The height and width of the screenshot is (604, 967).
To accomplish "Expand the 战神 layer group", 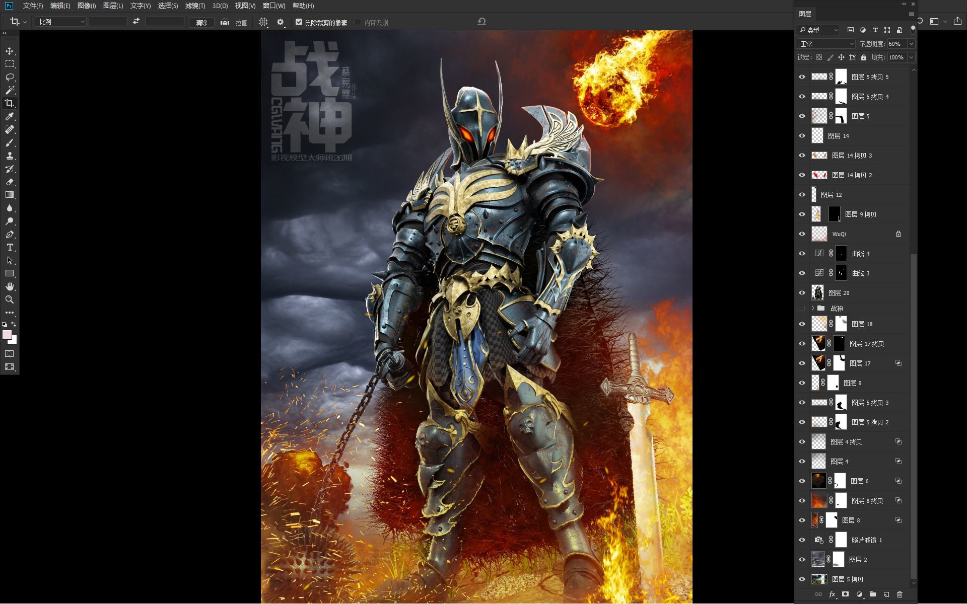I will pos(812,308).
